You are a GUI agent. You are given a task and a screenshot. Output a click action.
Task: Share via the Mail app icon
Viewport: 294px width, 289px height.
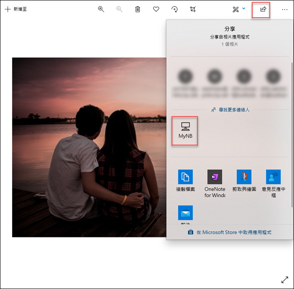[185, 213]
